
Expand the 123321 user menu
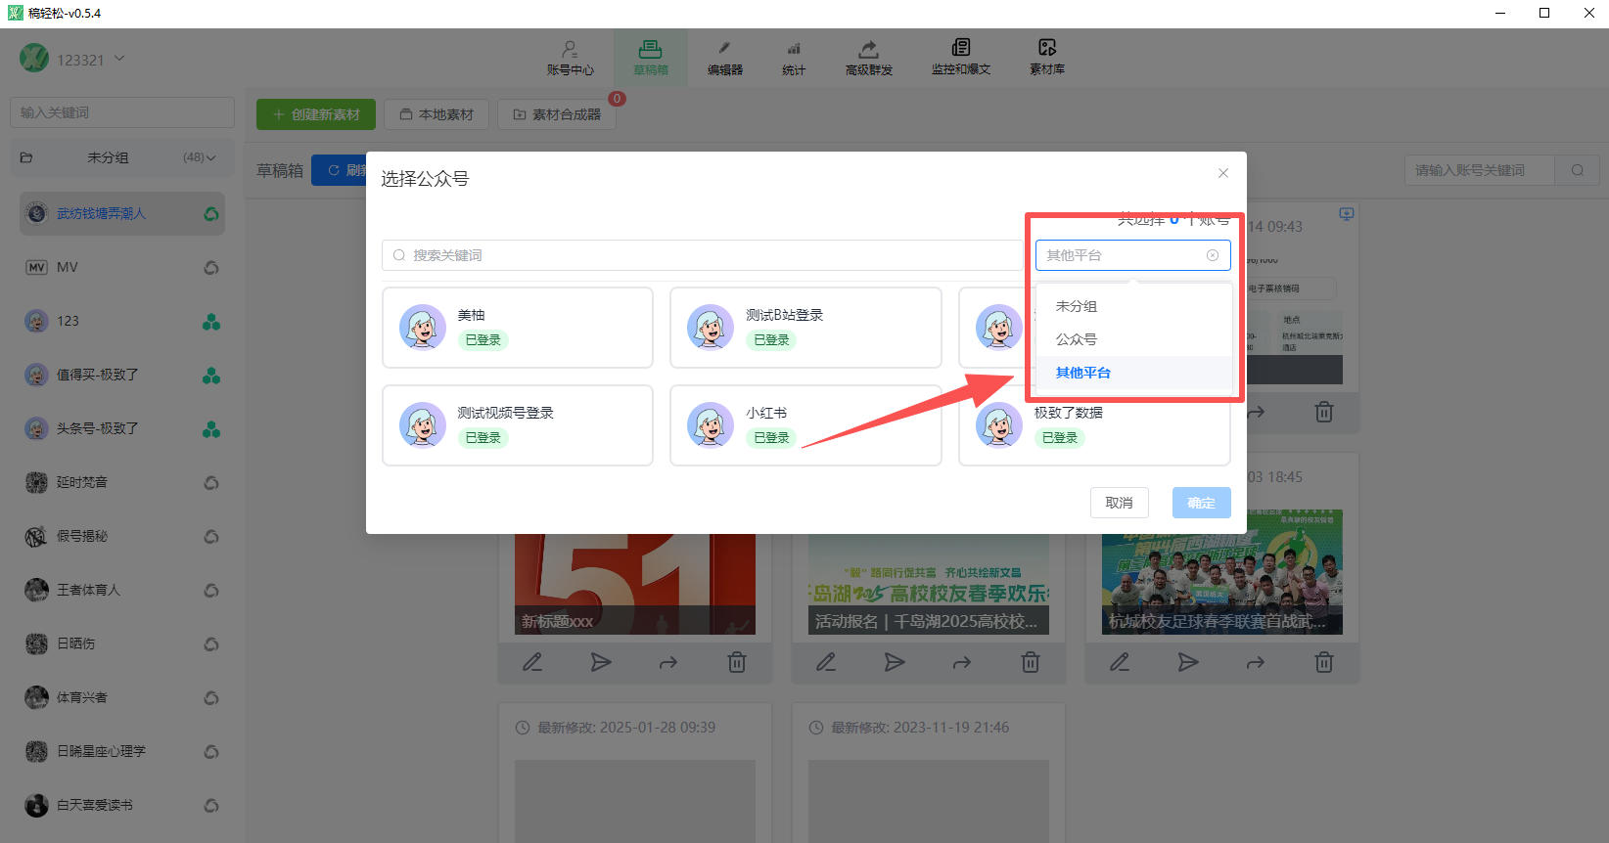pos(119,59)
